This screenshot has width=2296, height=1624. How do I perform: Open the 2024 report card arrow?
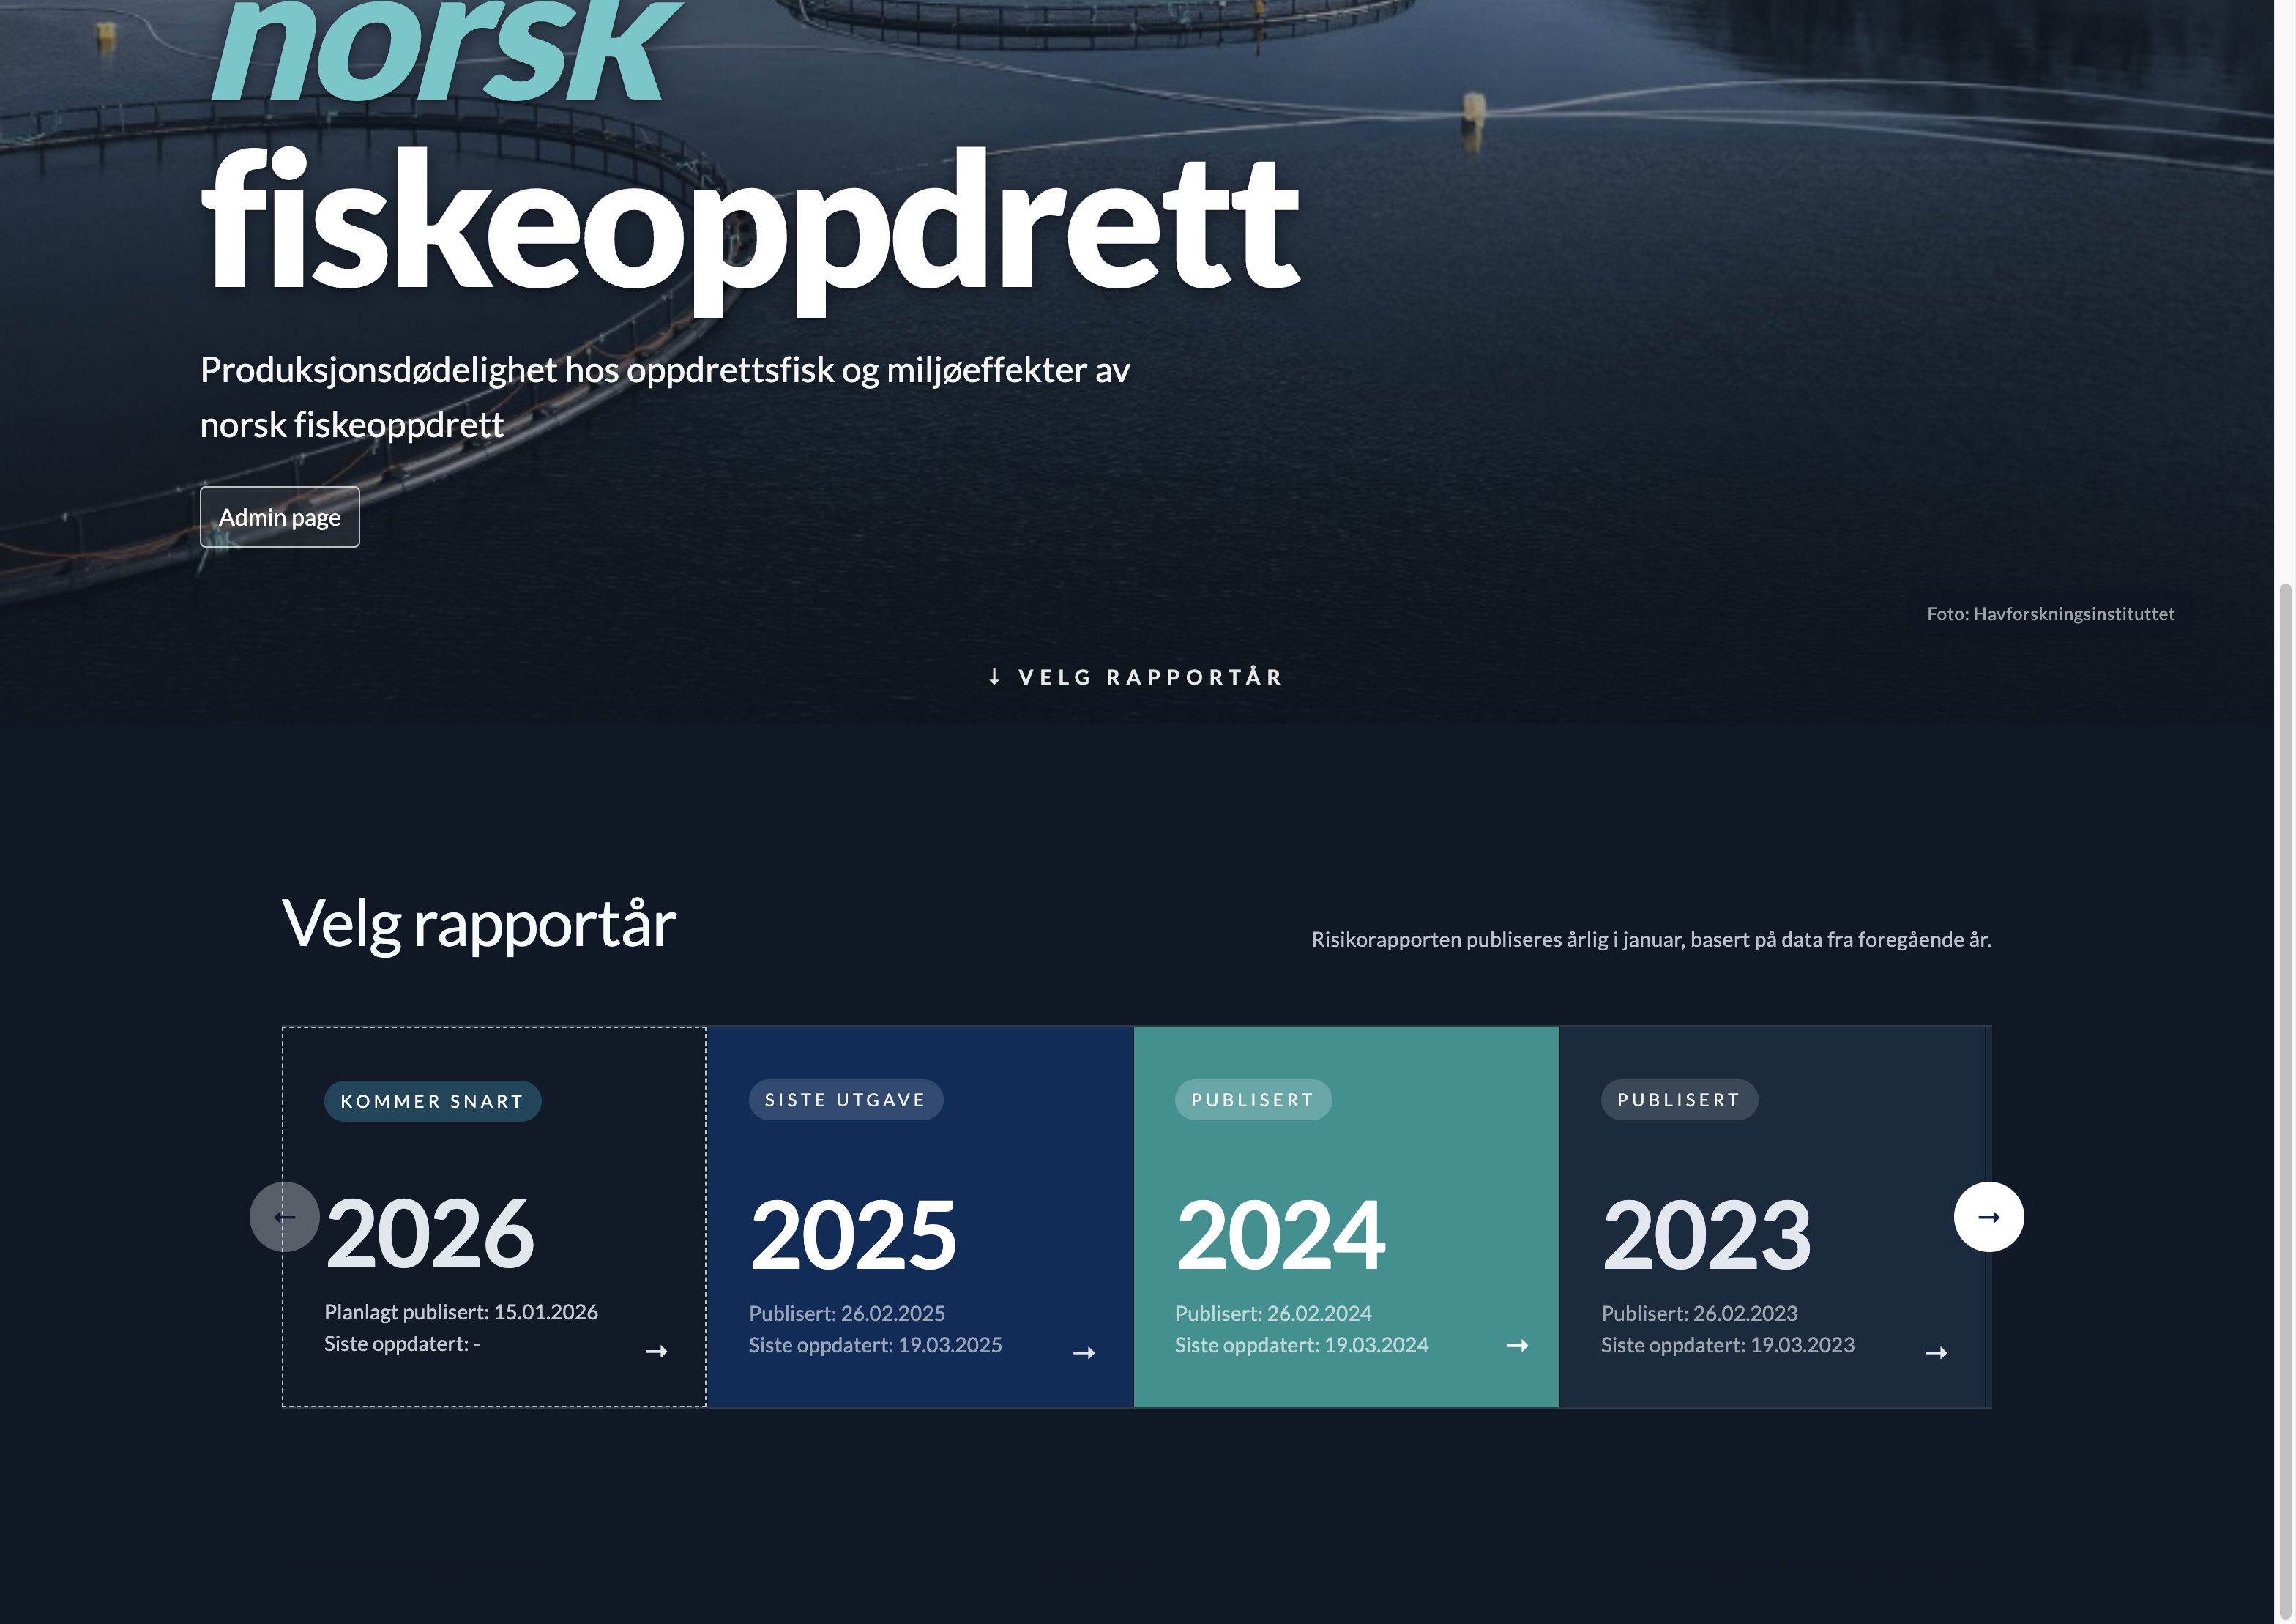pyautogui.click(x=1517, y=1346)
